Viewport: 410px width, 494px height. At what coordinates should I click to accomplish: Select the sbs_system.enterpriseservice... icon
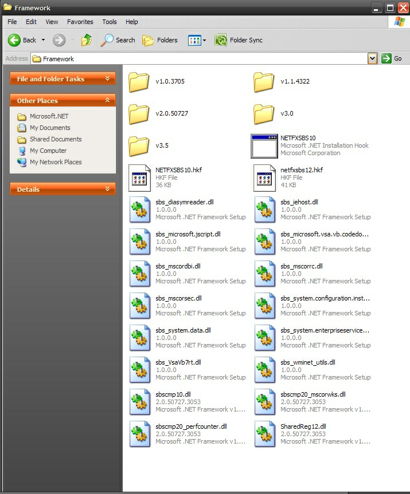(264, 338)
